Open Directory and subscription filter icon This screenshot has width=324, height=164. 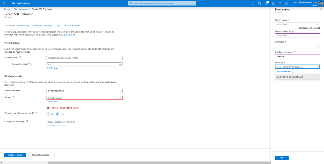click(259, 3)
